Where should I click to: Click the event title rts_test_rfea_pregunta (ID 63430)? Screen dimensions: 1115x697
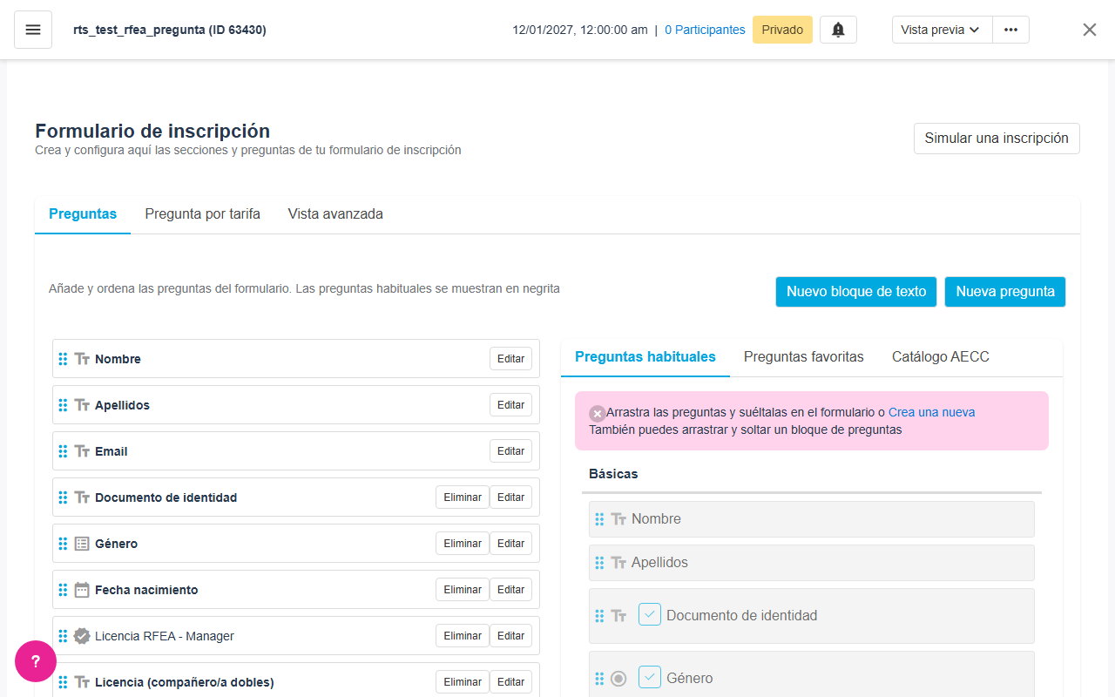point(170,30)
